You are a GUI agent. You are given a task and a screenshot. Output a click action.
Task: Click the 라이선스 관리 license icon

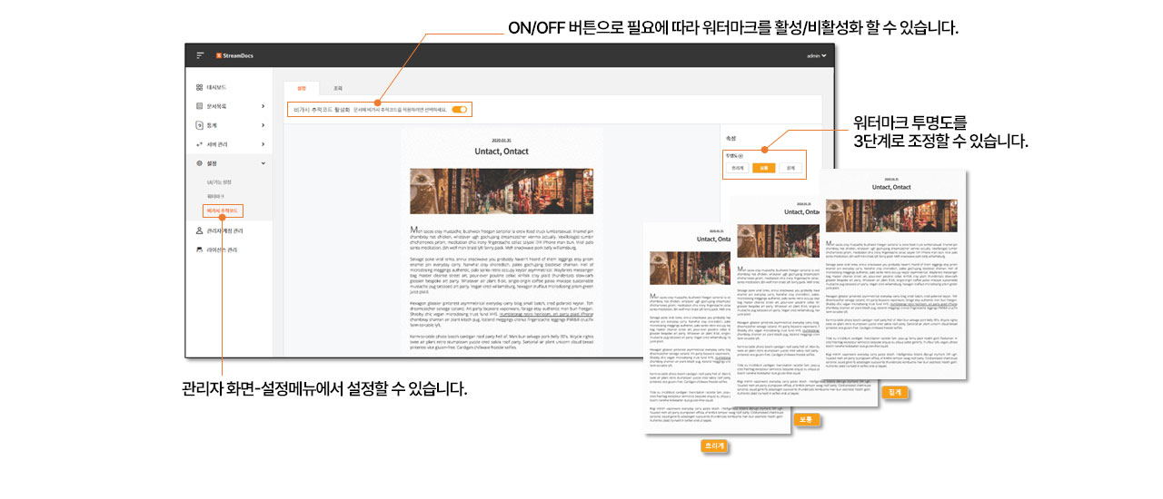point(199,249)
